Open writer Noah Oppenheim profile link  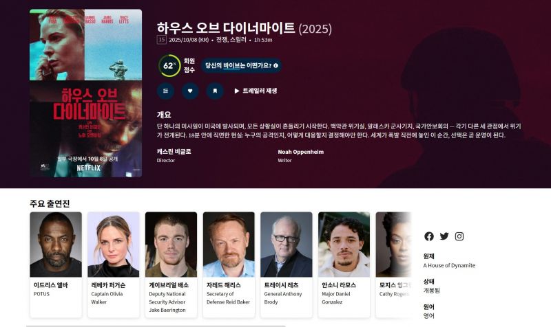click(301, 152)
